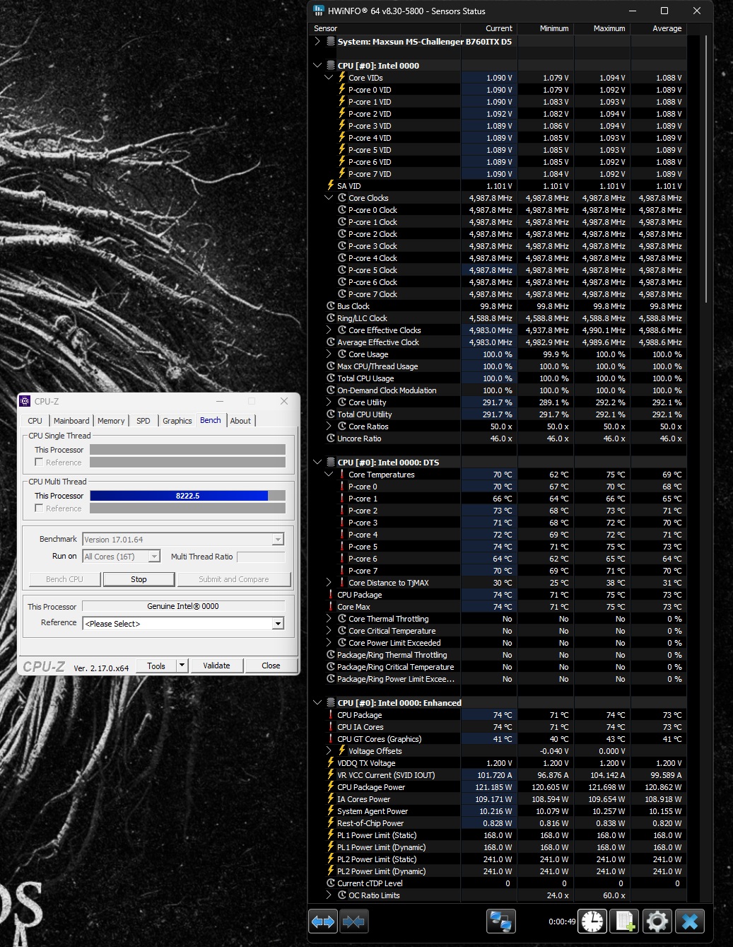
Task: Switch to the Mainboard tab
Action: [x=71, y=421]
